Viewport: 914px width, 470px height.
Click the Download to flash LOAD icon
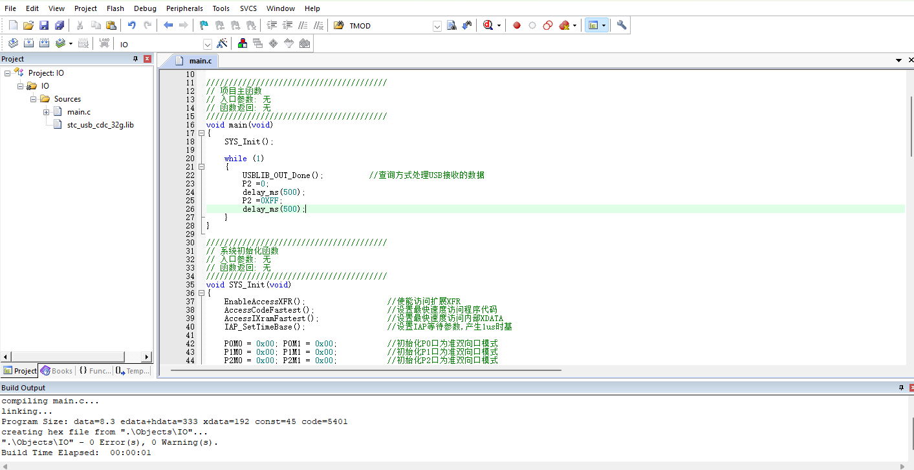[x=104, y=43]
